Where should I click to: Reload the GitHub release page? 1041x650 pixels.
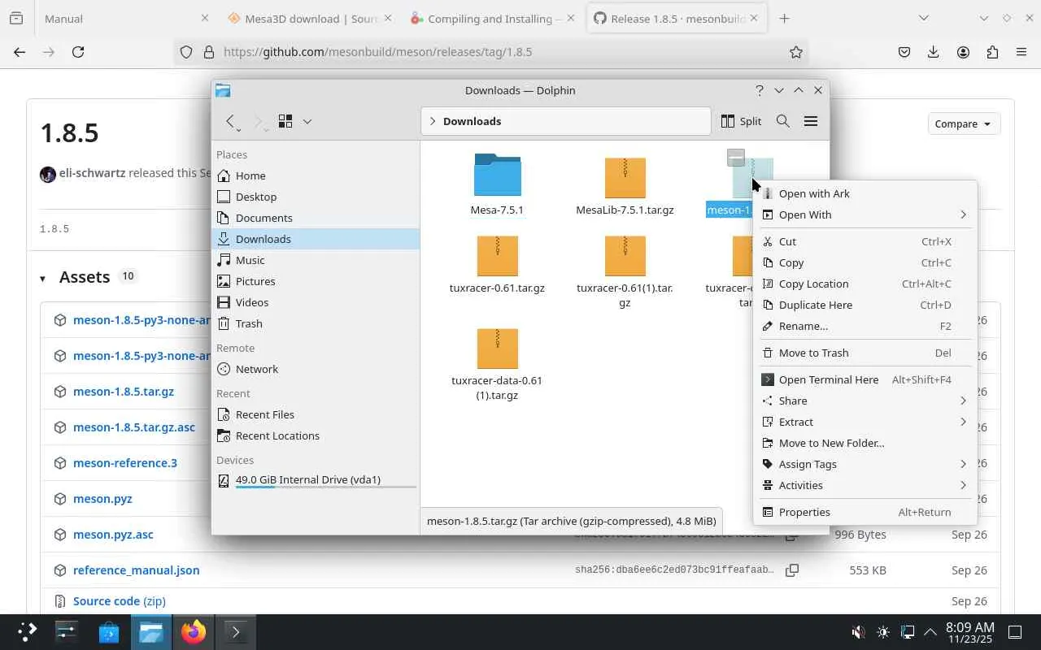(x=78, y=52)
